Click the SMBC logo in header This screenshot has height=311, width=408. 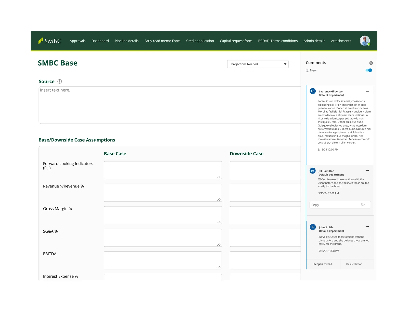click(x=50, y=41)
